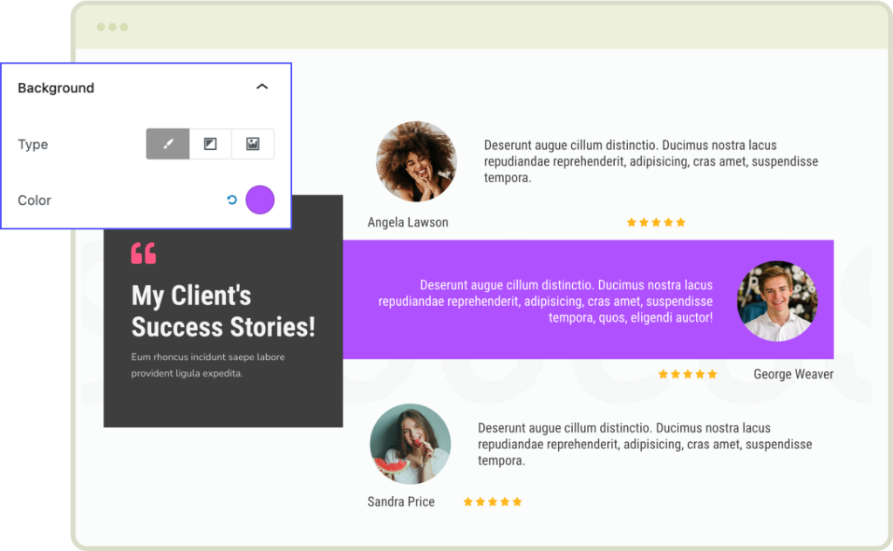The height and width of the screenshot is (551, 893).
Task: Click Angela Lawson's five-star rating
Action: click(656, 222)
